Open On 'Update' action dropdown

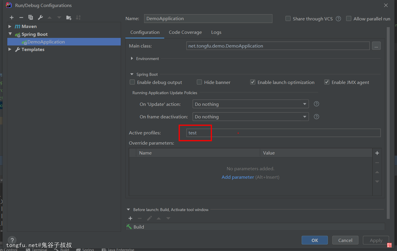pyautogui.click(x=251, y=104)
